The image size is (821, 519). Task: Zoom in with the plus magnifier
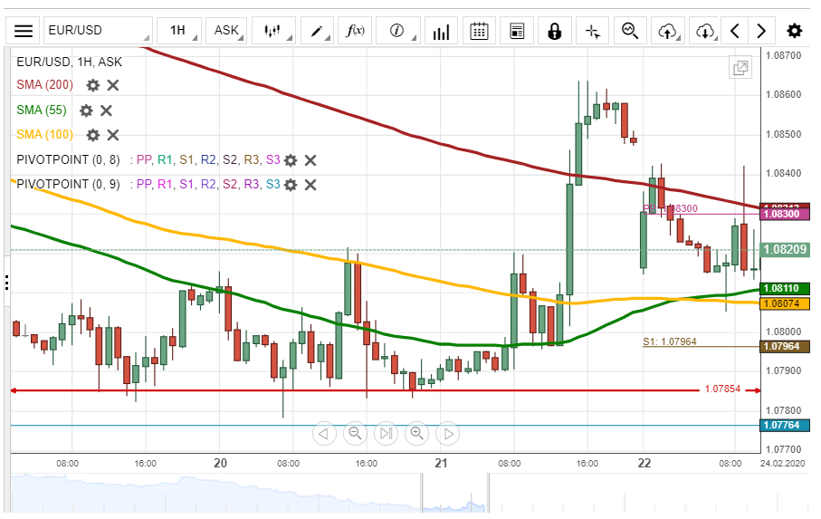pos(416,434)
